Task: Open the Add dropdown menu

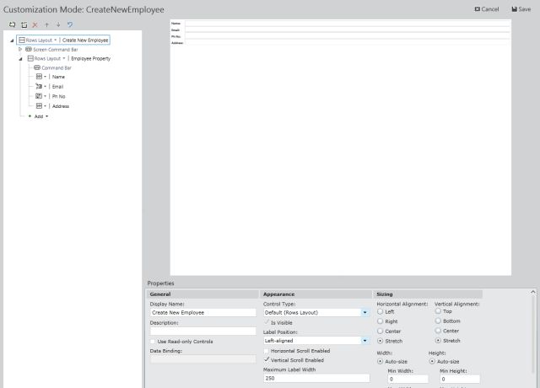Action: click(x=47, y=116)
